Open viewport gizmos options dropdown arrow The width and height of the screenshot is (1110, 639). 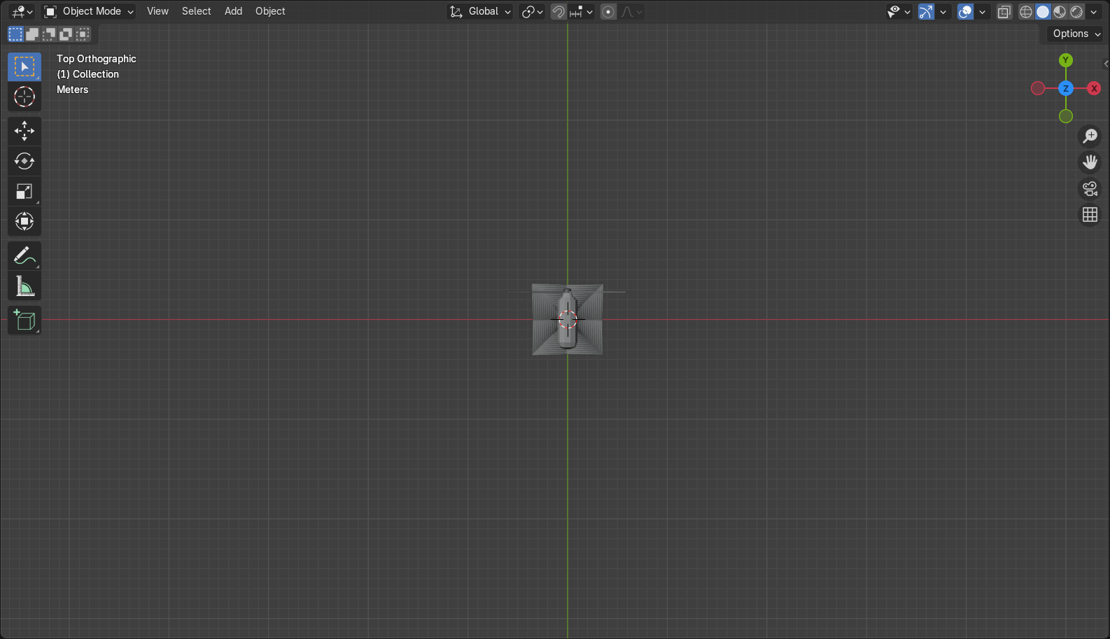(943, 12)
